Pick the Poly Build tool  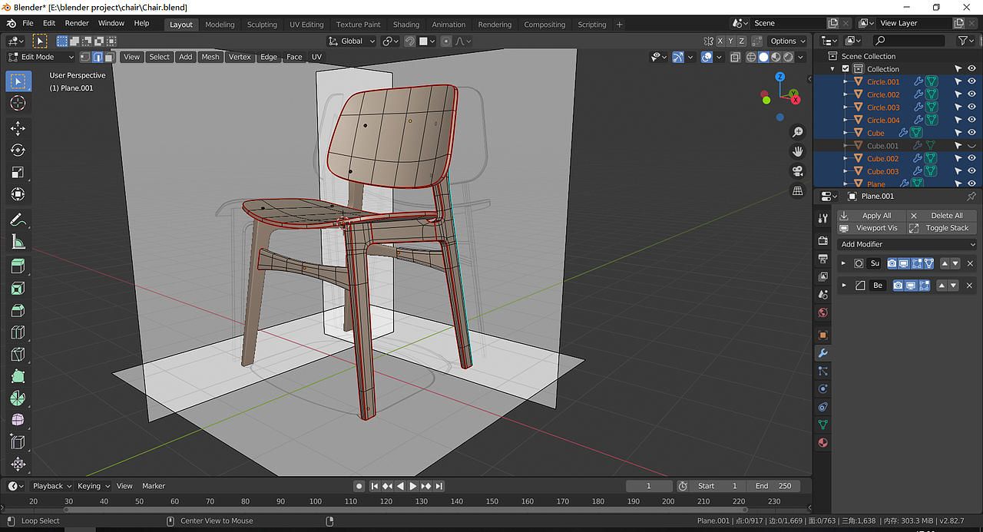(18, 377)
